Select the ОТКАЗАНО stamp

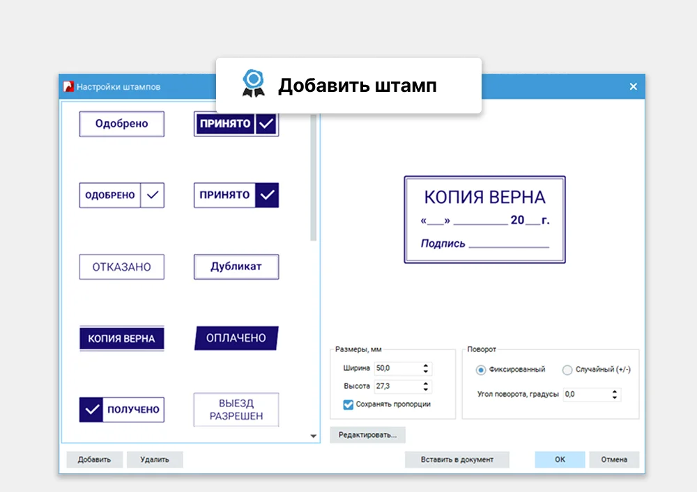(x=121, y=267)
